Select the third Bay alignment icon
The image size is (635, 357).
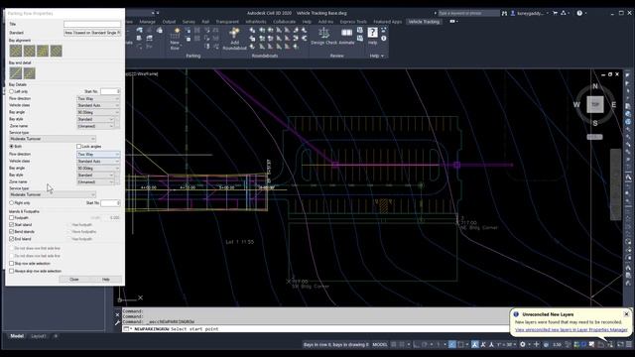(x=43, y=51)
